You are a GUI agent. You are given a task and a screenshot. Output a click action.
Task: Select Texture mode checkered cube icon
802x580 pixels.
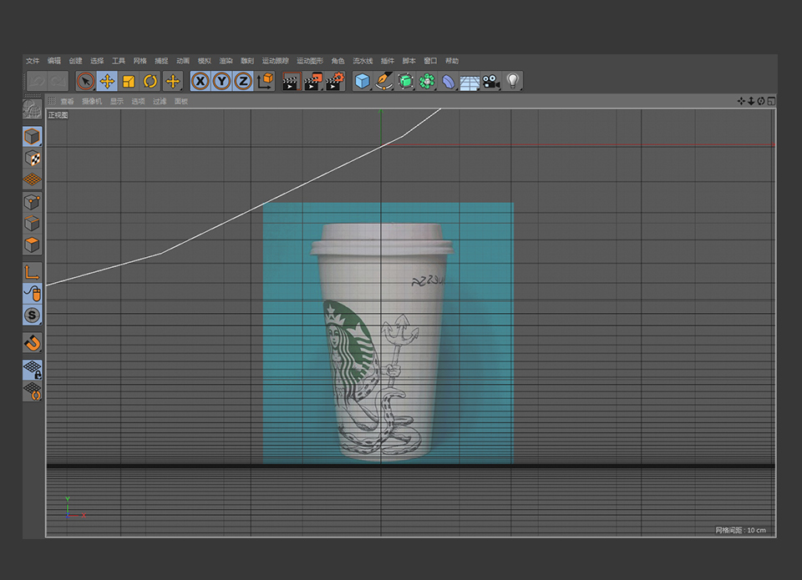33,158
